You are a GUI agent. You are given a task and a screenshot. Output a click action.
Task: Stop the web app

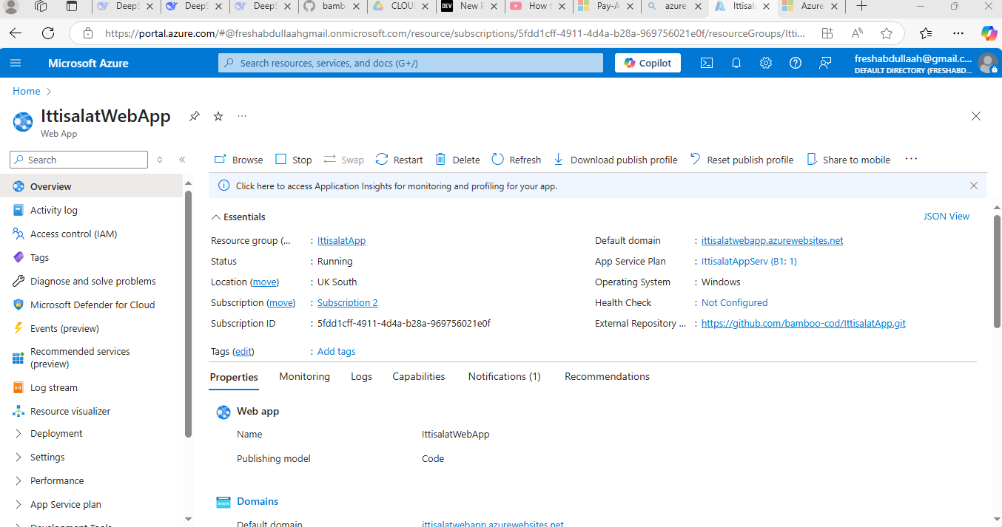294,160
